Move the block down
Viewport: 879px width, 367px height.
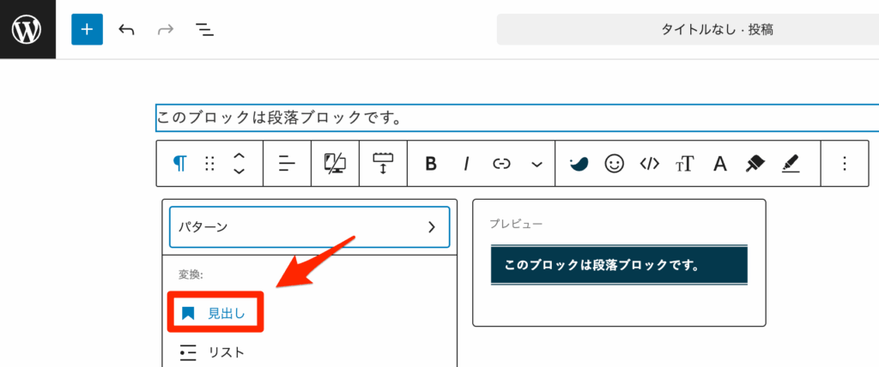tap(239, 171)
